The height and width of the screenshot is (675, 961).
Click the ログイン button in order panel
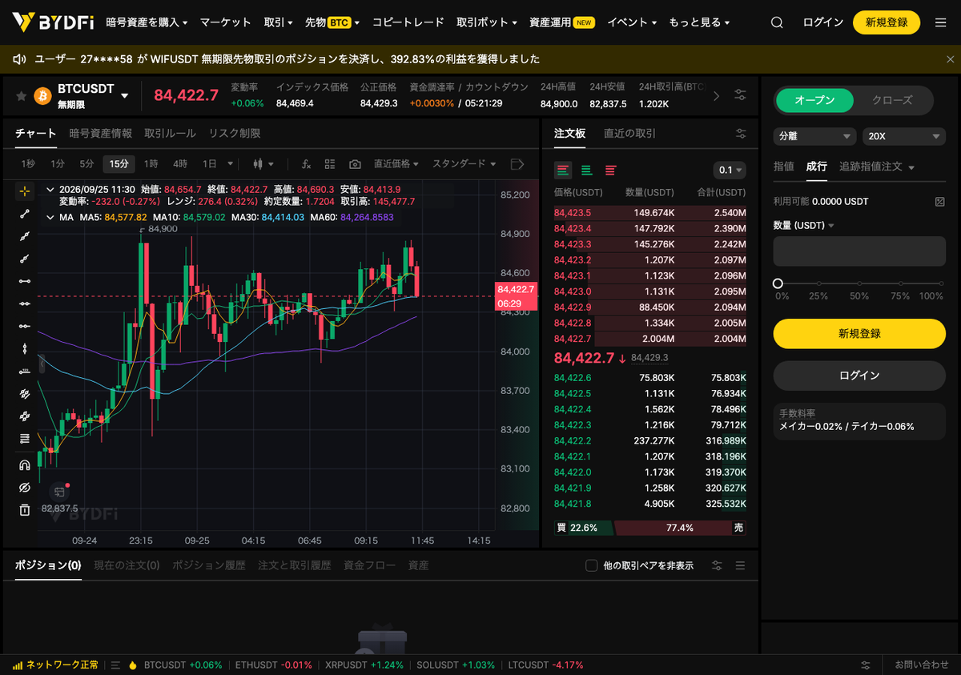(x=859, y=376)
